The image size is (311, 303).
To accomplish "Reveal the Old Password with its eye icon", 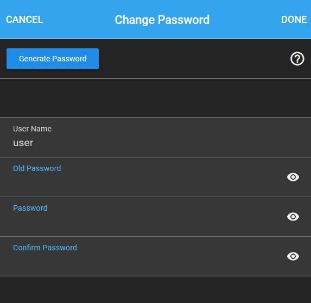I will point(293,177).
